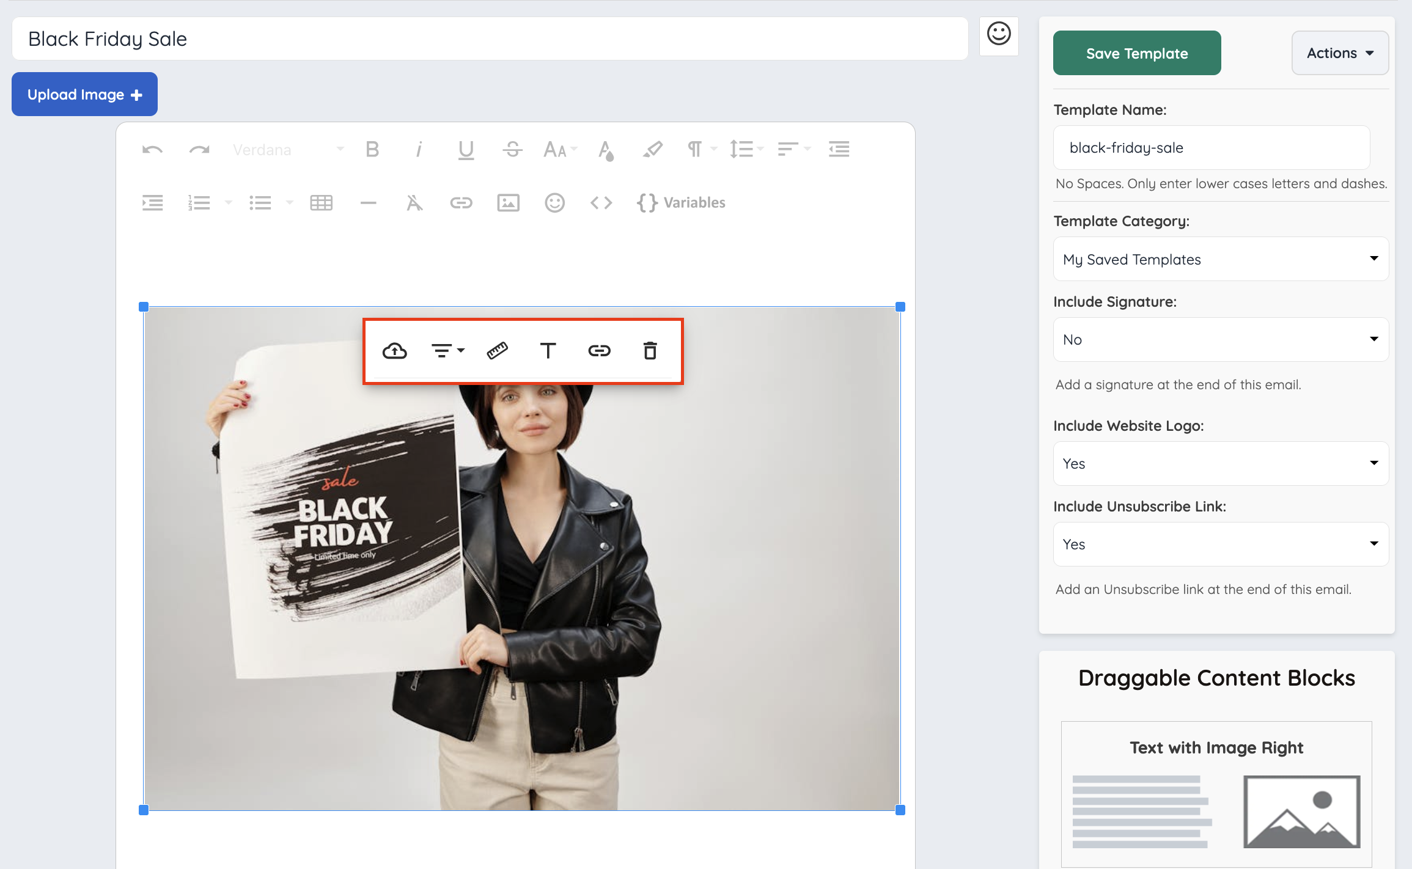Viewport: 1412px width, 869px height.
Task: Expand the Template Category dropdown
Action: point(1220,259)
